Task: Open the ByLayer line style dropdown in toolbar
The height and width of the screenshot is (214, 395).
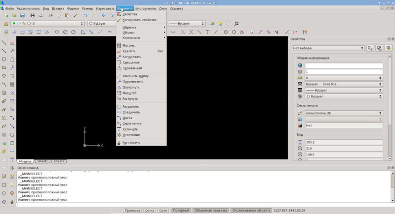Action: [x=187, y=24]
